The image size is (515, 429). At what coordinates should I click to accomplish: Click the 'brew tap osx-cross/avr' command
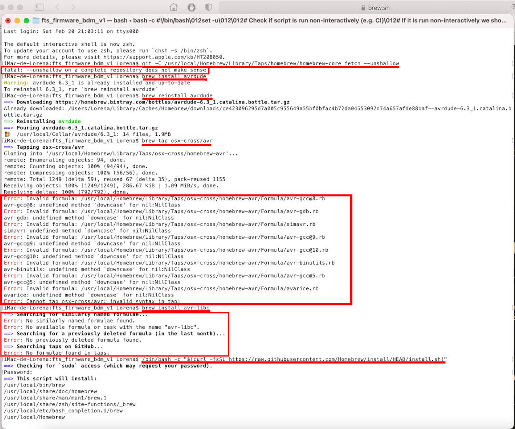[177, 141]
